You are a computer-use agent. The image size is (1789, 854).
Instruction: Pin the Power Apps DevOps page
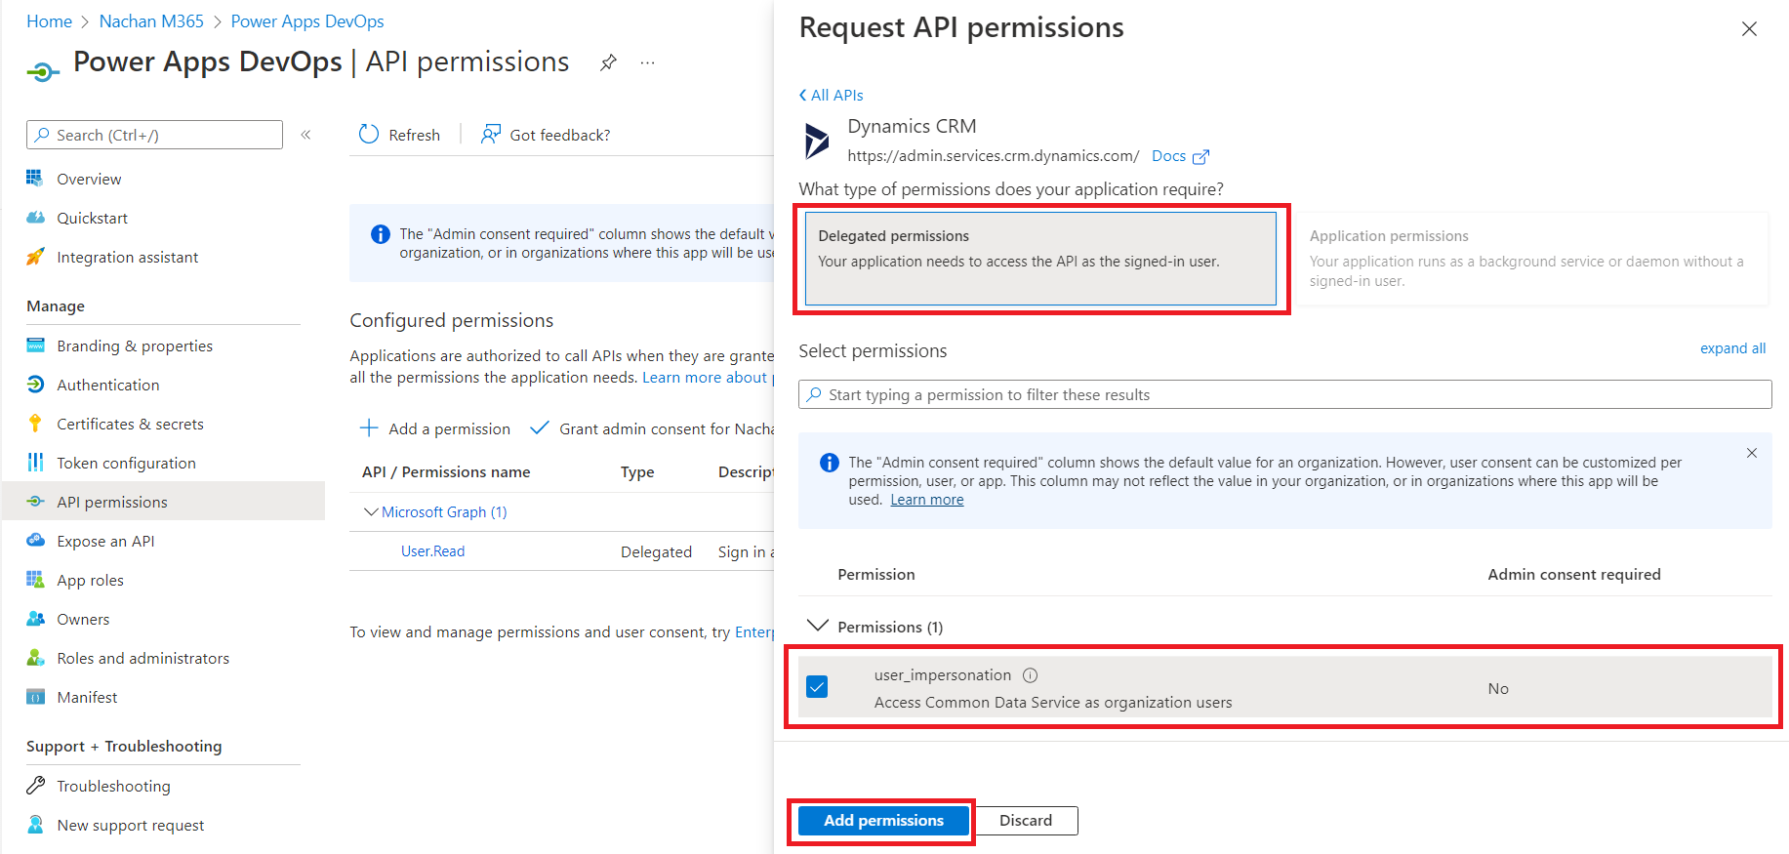pos(608,63)
